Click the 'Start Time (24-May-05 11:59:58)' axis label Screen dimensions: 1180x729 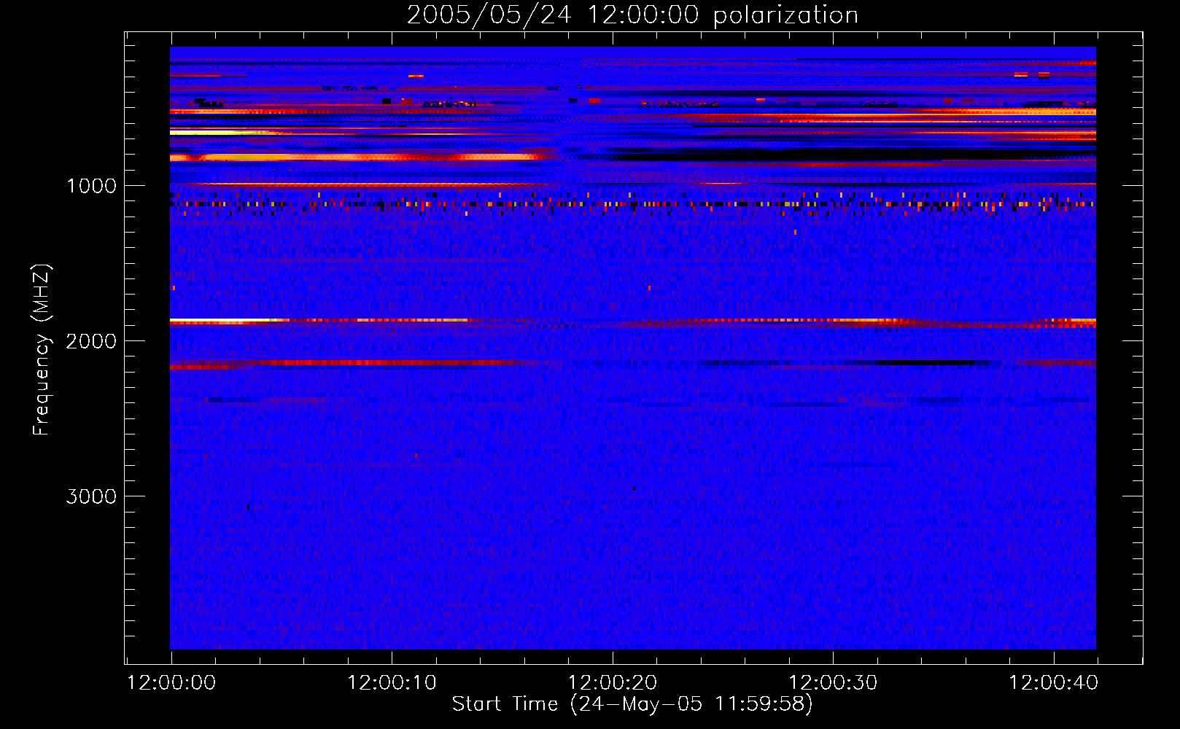(x=632, y=704)
